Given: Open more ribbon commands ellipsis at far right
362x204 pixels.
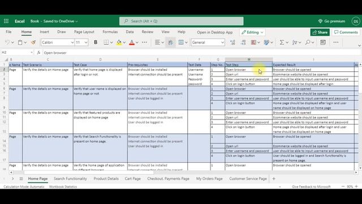Looking at the screenshot, I should 335,42.
